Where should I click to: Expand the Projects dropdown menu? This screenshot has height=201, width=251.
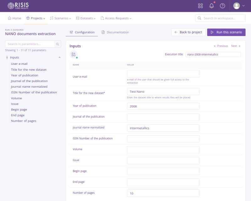[36, 18]
